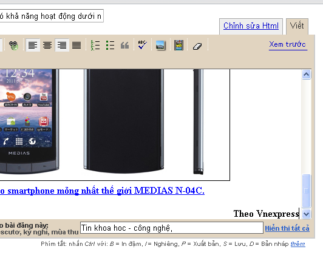Click the Theo Vnexpress text
Screen dimensions: 323x255
coord(266,214)
